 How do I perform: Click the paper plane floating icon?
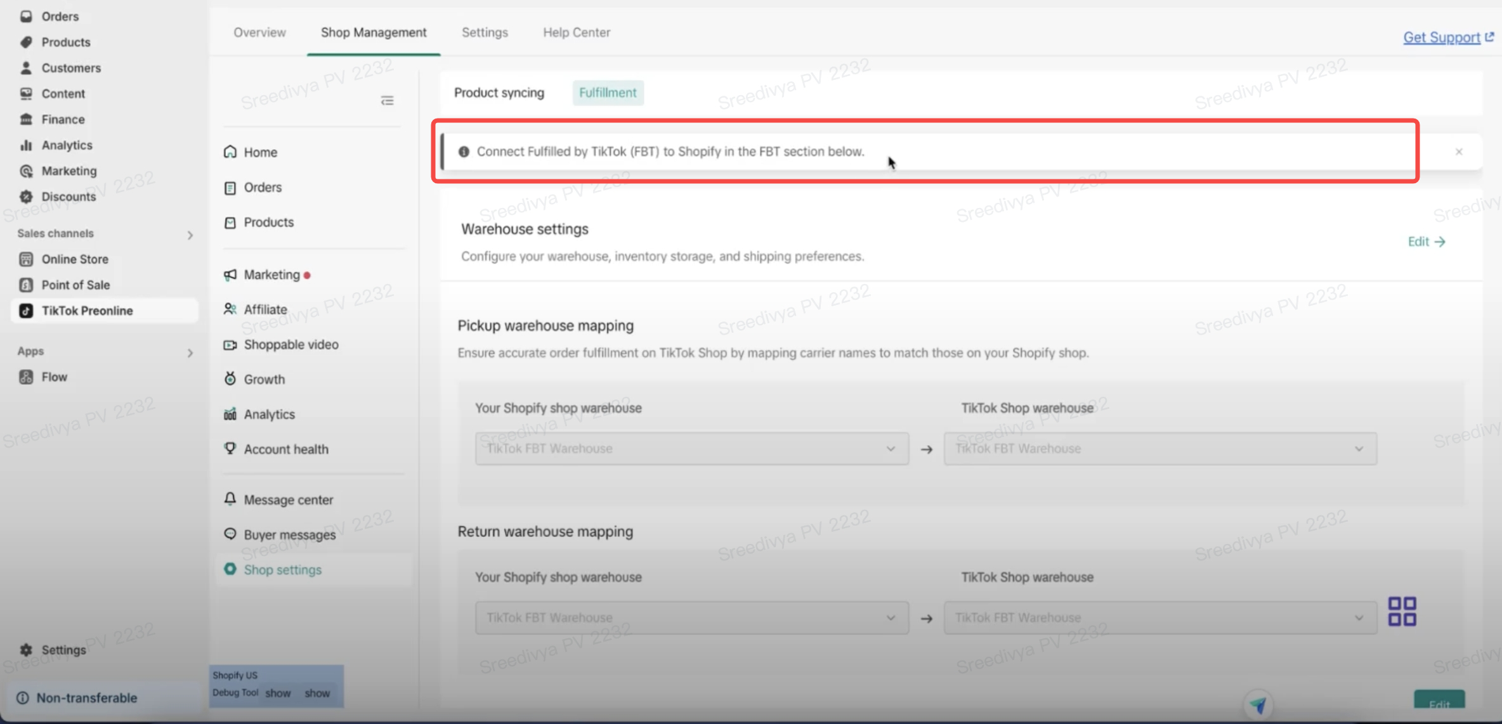[1258, 705]
